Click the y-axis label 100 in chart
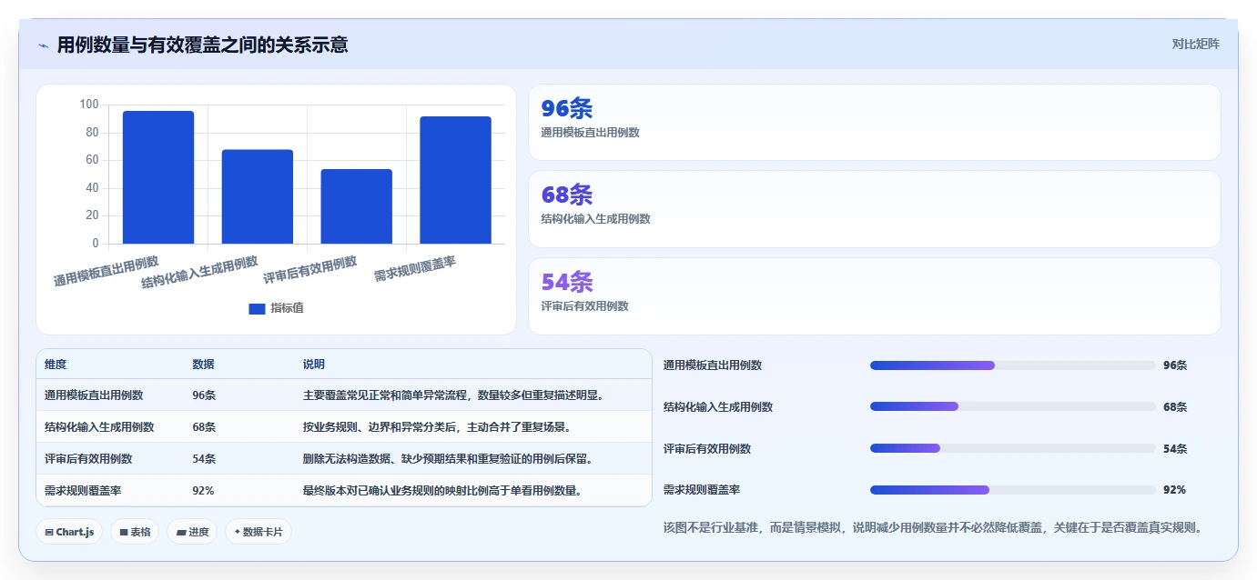The width and height of the screenshot is (1257, 580). click(89, 105)
